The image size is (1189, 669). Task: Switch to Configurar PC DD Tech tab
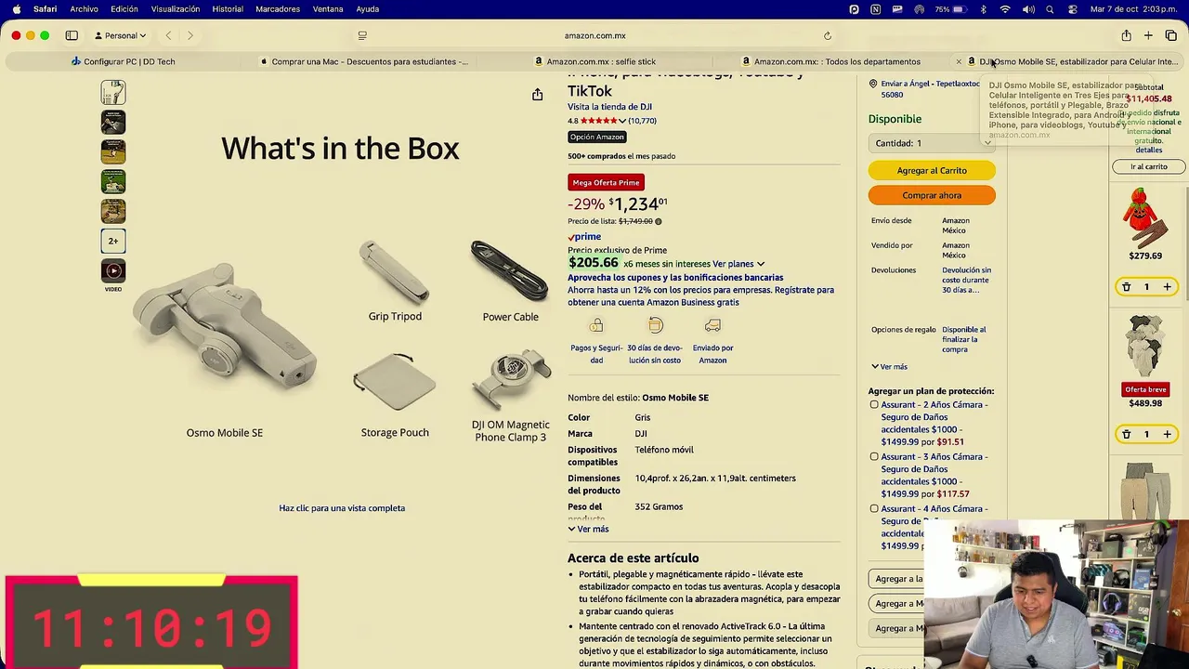click(x=124, y=61)
